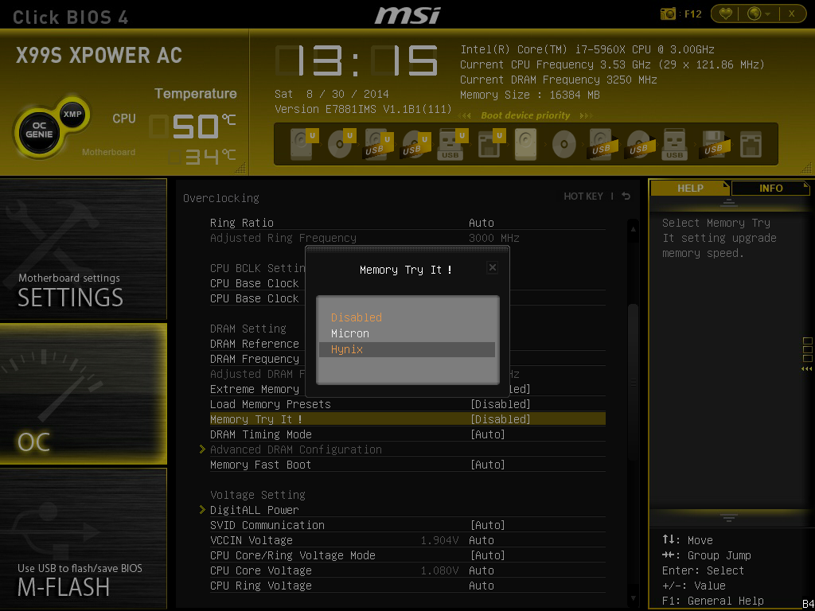Open favorites via the heart icon
Viewport: 815px width, 611px height.
pyautogui.click(x=726, y=14)
